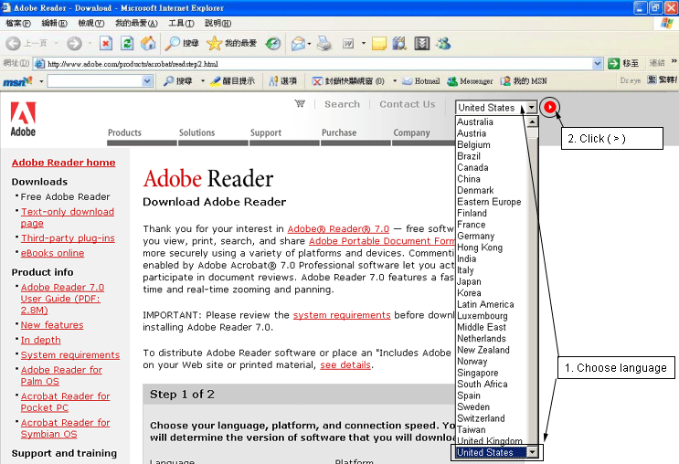679x464 pixels.
Task: Click the Adobe Reader home link
Action: 64,163
